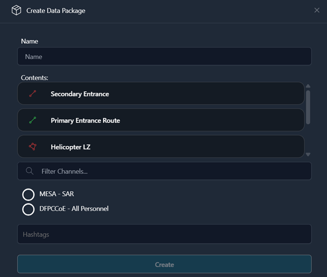327x277 pixels.
Task: Select the Secondary Entrance label text
Action: [x=79, y=94]
